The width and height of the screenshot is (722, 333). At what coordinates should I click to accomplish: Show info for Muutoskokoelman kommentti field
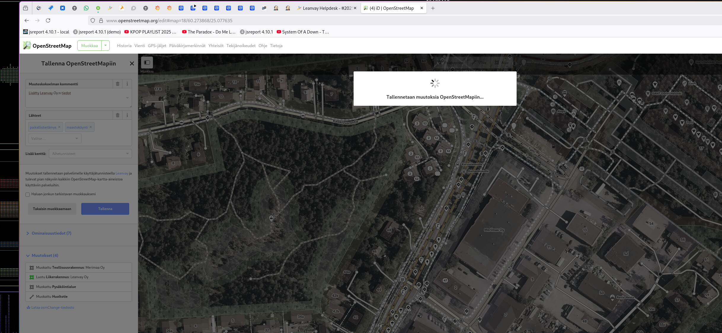127,84
